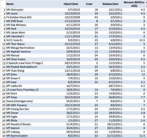The height and width of the screenshot is (138, 147).
Task: Click the Release Date column header
Action: (x=110, y=4)
